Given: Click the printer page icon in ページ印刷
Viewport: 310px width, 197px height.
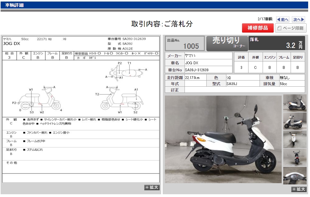Looking at the screenshot, I should (279, 28).
